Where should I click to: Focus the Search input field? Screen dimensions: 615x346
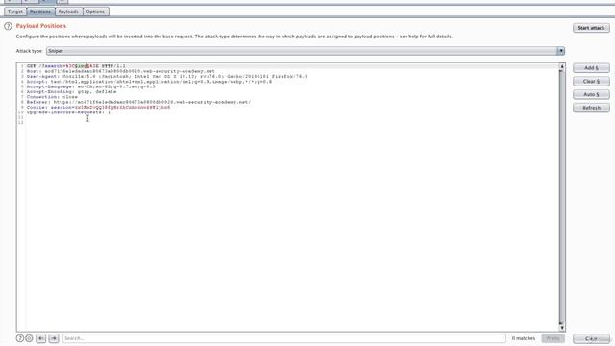(x=284, y=338)
